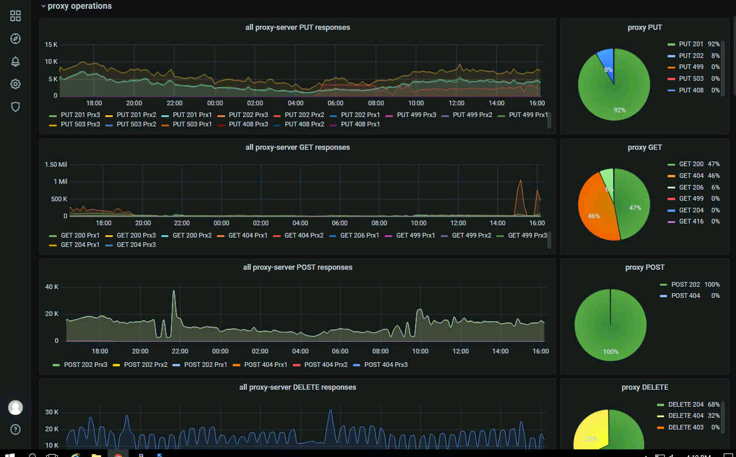Click PUT 202 Prx1 legend label
736x457 pixels.
(361, 115)
